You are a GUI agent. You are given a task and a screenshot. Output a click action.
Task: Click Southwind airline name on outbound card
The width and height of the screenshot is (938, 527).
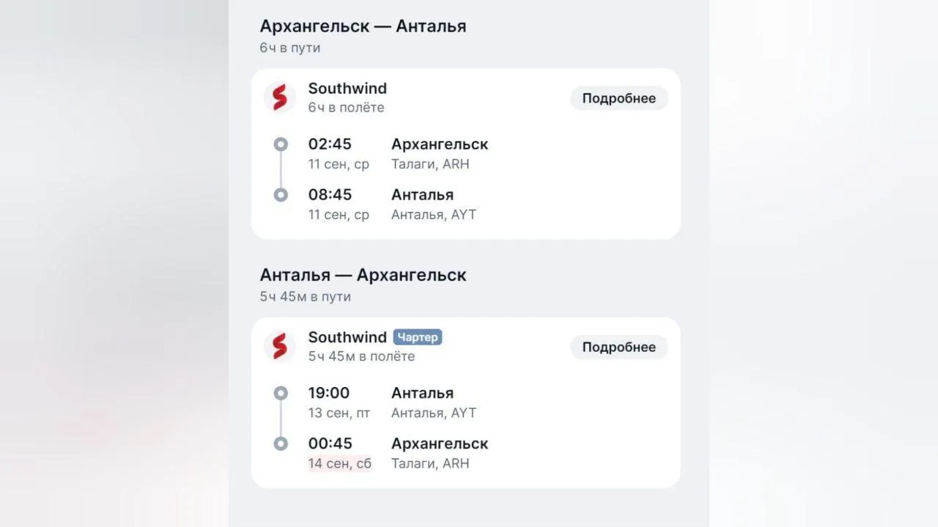coord(347,88)
